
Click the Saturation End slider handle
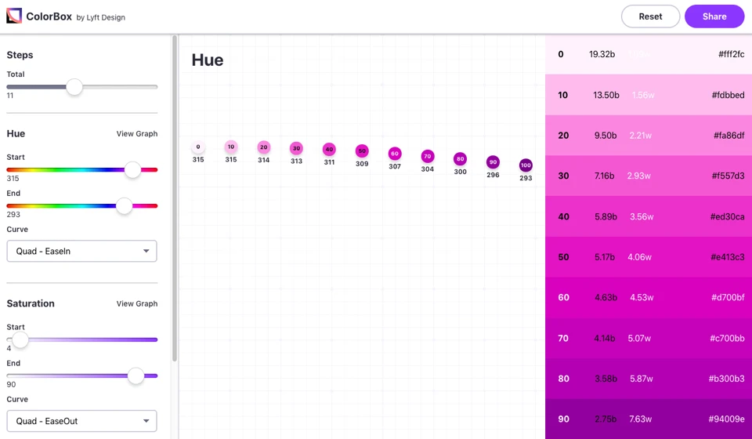136,376
